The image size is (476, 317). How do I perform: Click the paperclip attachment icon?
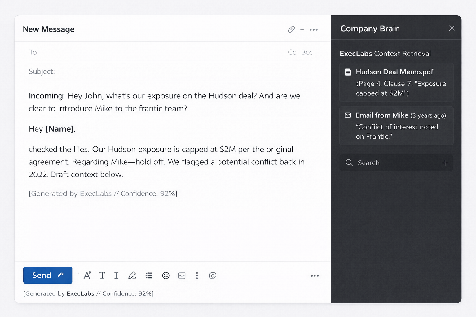[291, 29]
